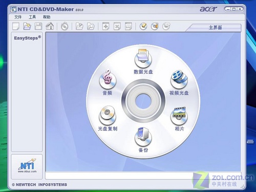Click the NTI app icon in title bar
Viewport: 256px width, 192px height.
click(x=13, y=9)
